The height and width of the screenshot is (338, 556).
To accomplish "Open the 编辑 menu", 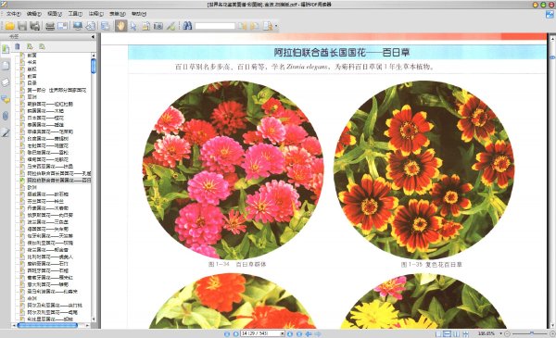I will 34,14.
